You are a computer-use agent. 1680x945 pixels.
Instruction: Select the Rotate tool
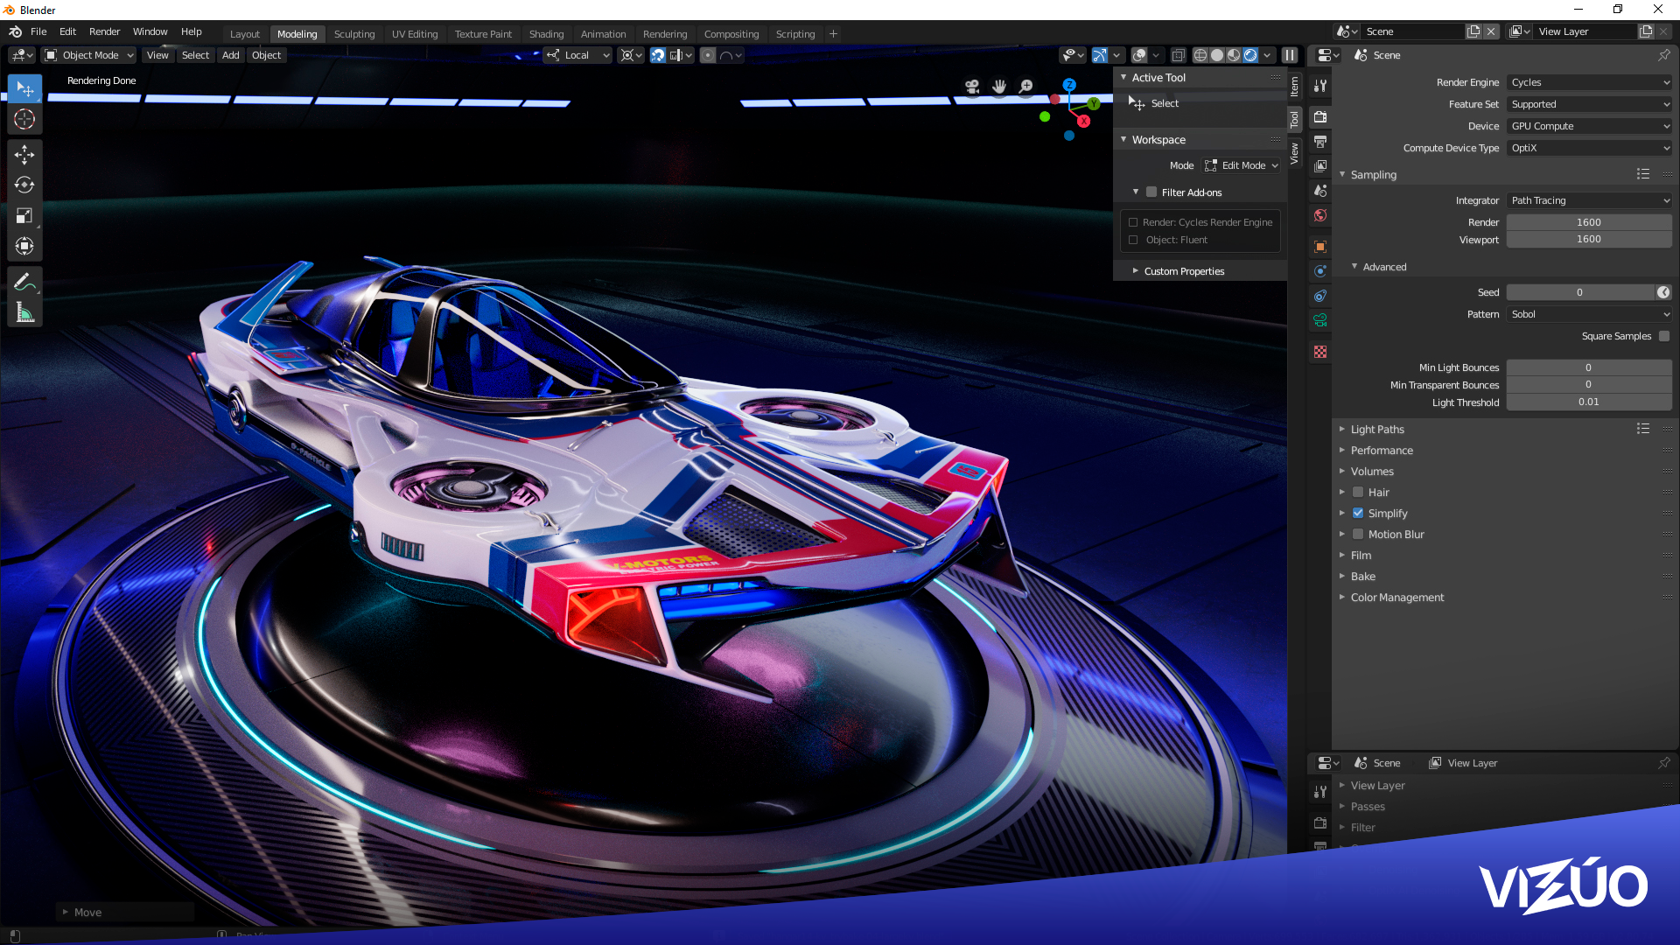[24, 185]
